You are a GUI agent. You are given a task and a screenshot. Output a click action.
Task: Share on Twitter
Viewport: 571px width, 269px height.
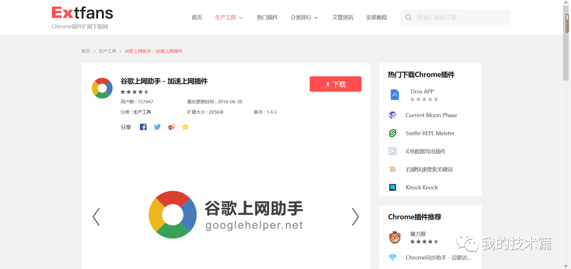point(157,127)
